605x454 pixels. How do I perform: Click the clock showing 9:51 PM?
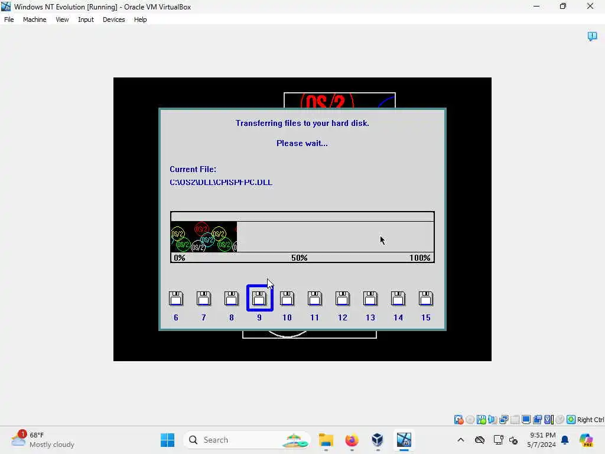(542, 440)
